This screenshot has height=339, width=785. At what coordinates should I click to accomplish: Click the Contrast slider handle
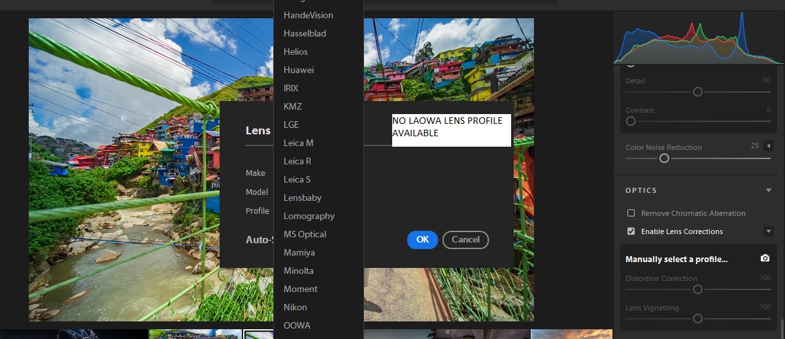tap(631, 121)
